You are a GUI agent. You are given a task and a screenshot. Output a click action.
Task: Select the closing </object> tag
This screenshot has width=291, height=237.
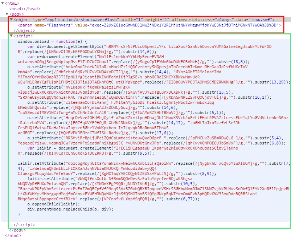[24, 30]
